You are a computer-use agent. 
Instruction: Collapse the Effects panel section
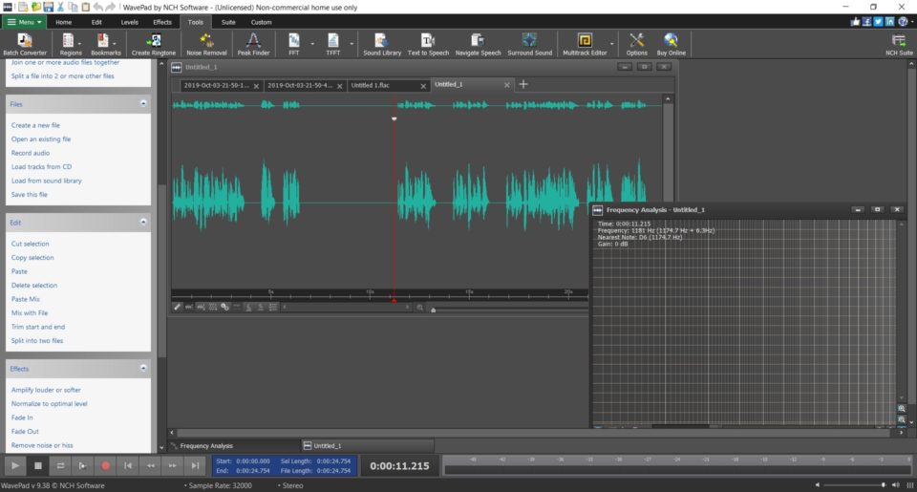143,369
